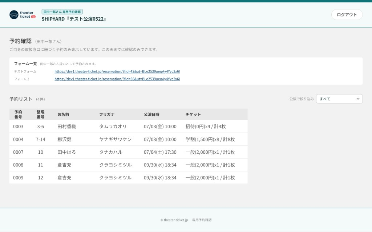The image size is (372, 232).
Task: Click 倉吉充 in row 0008
Action: [x=64, y=165]
